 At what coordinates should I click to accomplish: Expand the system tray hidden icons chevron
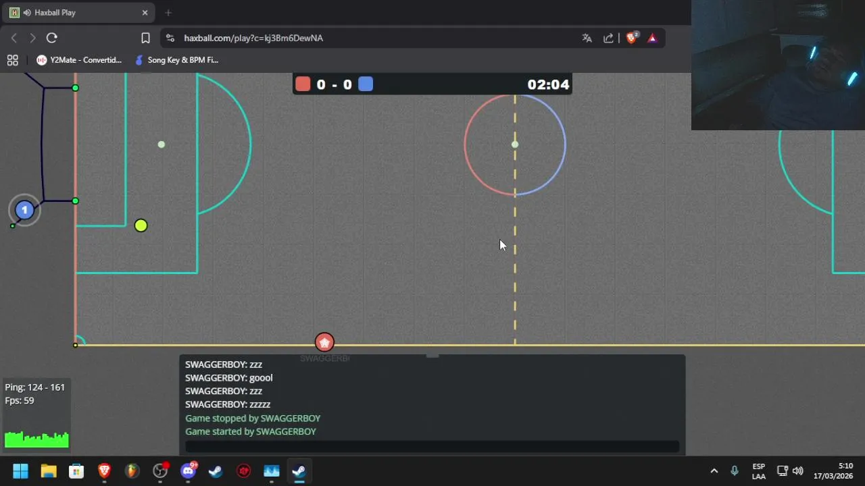pos(714,471)
